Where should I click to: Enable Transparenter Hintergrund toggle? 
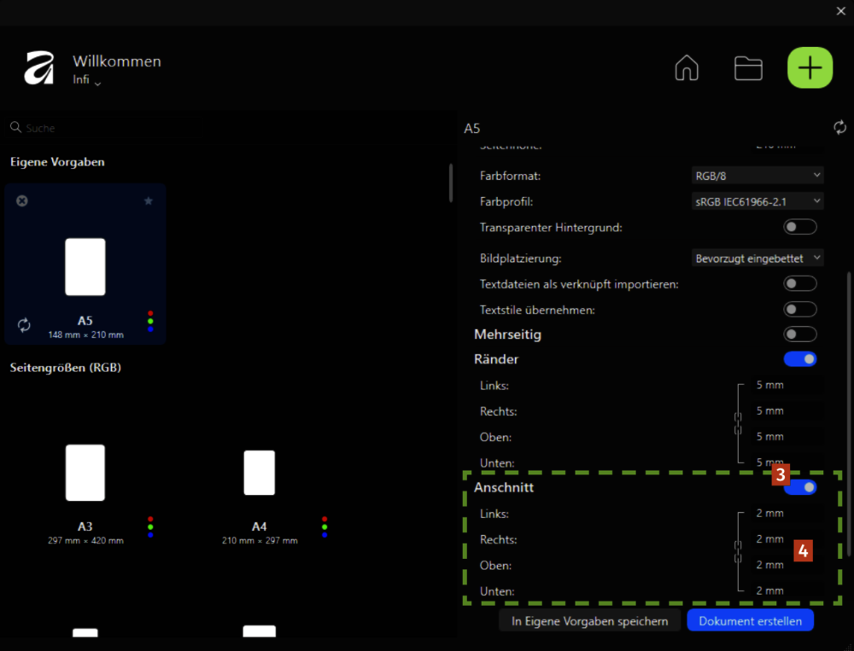(x=800, y=226)
